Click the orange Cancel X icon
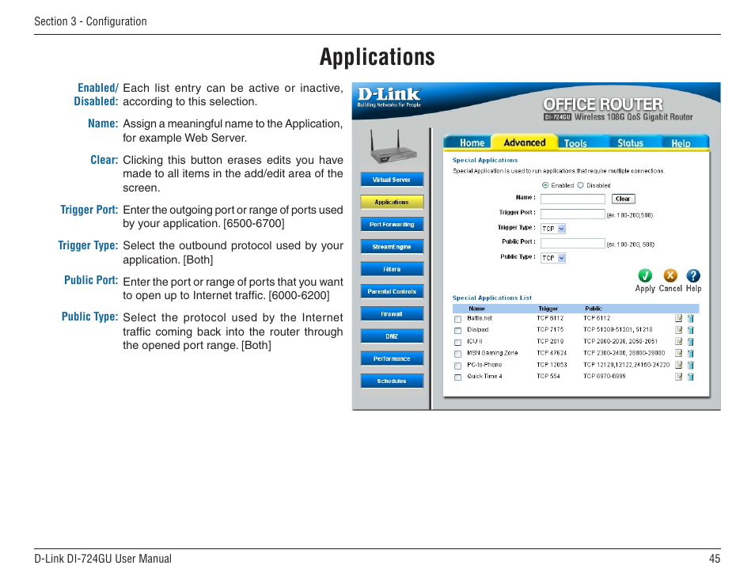Image resolution: width=755 pixels, height=584 pixels. [670, 276]
